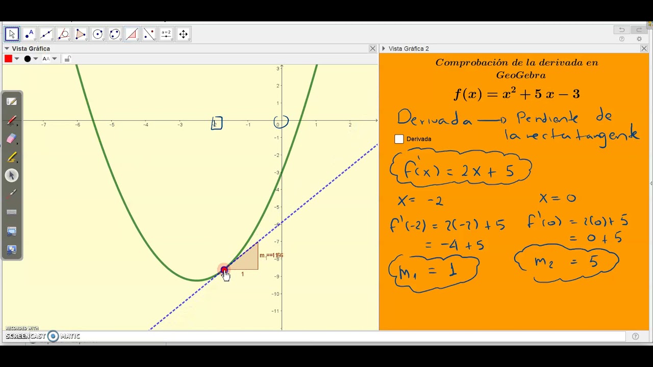Open the Move Graphics View submenu arrow
Screen dimensions: 653x367
(x=188, y=40)
